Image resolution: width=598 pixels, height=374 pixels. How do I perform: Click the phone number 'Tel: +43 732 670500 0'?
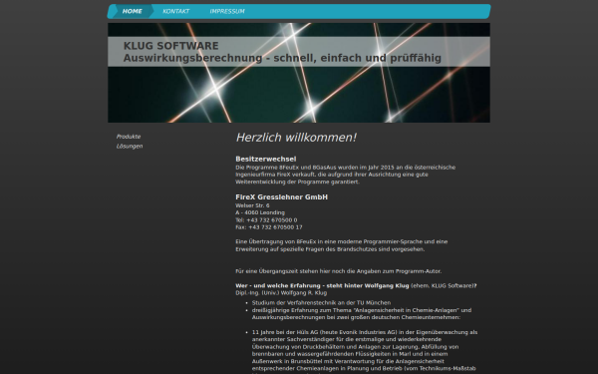coord(266,220)
